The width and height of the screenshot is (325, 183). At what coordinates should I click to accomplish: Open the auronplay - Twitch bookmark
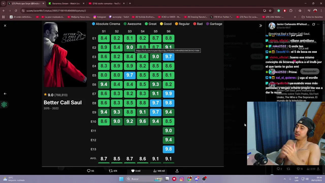pos(119,17)
